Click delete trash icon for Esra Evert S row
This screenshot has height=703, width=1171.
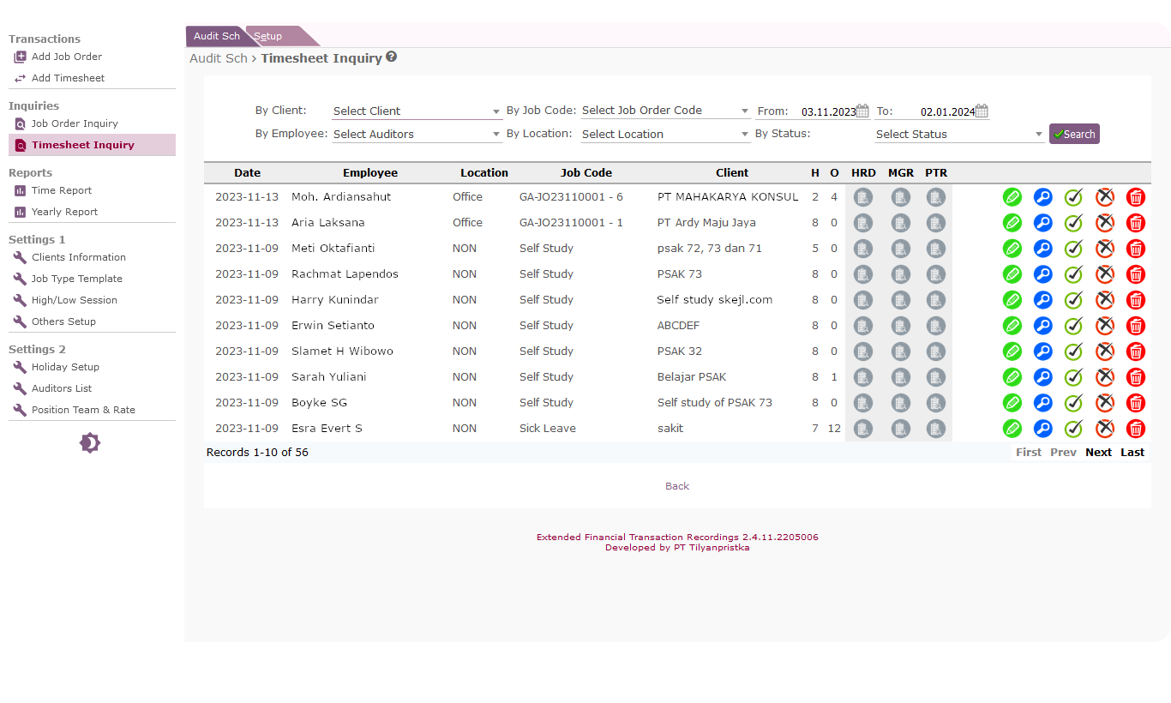pos(1136,429)
